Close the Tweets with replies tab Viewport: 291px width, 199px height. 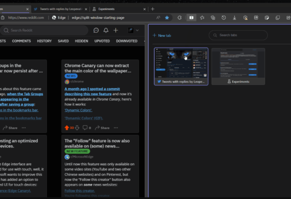coord(86,9)
